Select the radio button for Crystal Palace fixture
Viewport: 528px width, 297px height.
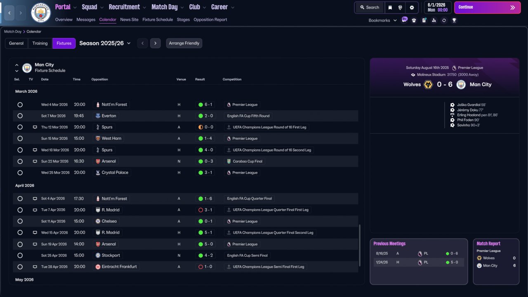20,173
